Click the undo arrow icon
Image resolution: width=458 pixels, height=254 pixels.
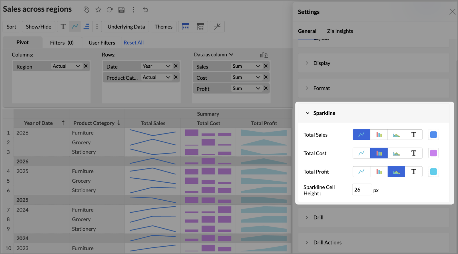point(145,10)
